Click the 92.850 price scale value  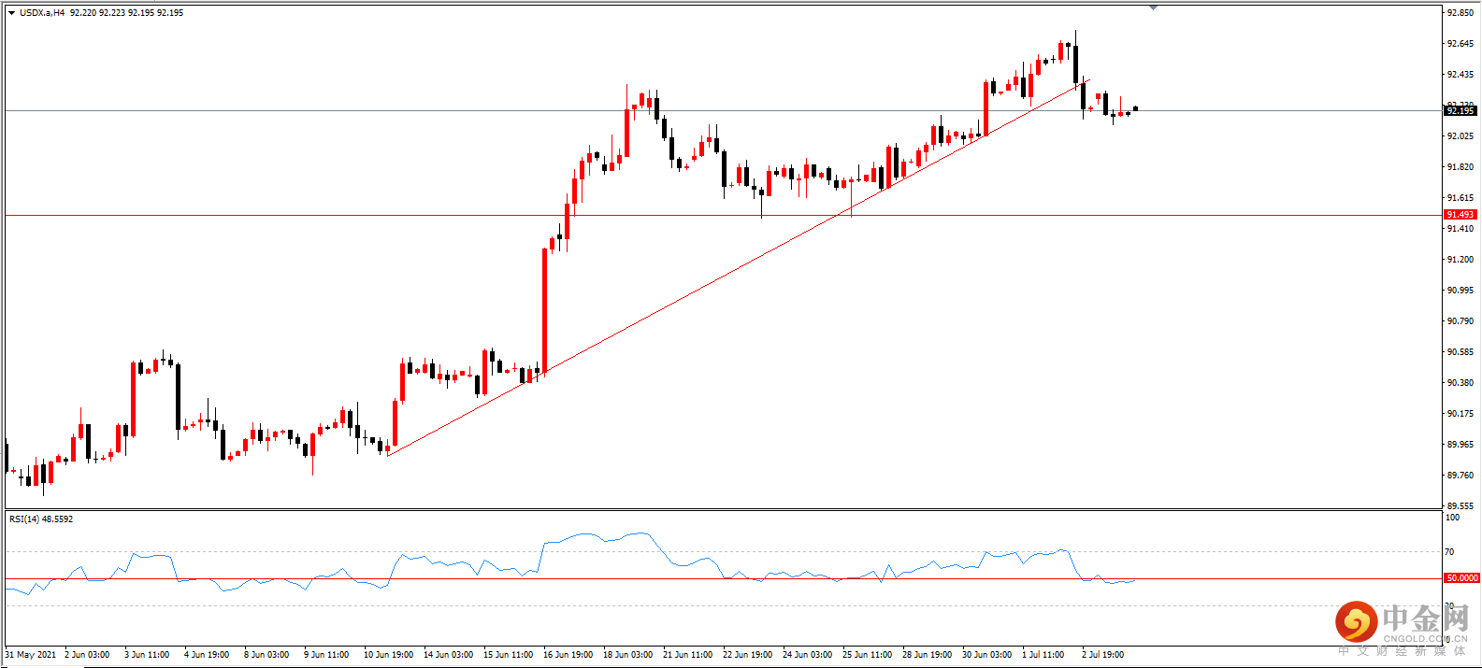(1460, 13)
